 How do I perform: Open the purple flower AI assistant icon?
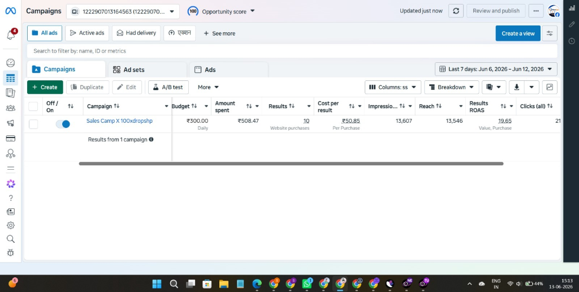pos(11,183)
